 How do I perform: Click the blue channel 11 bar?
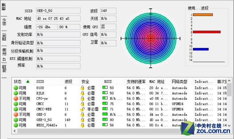201,49
